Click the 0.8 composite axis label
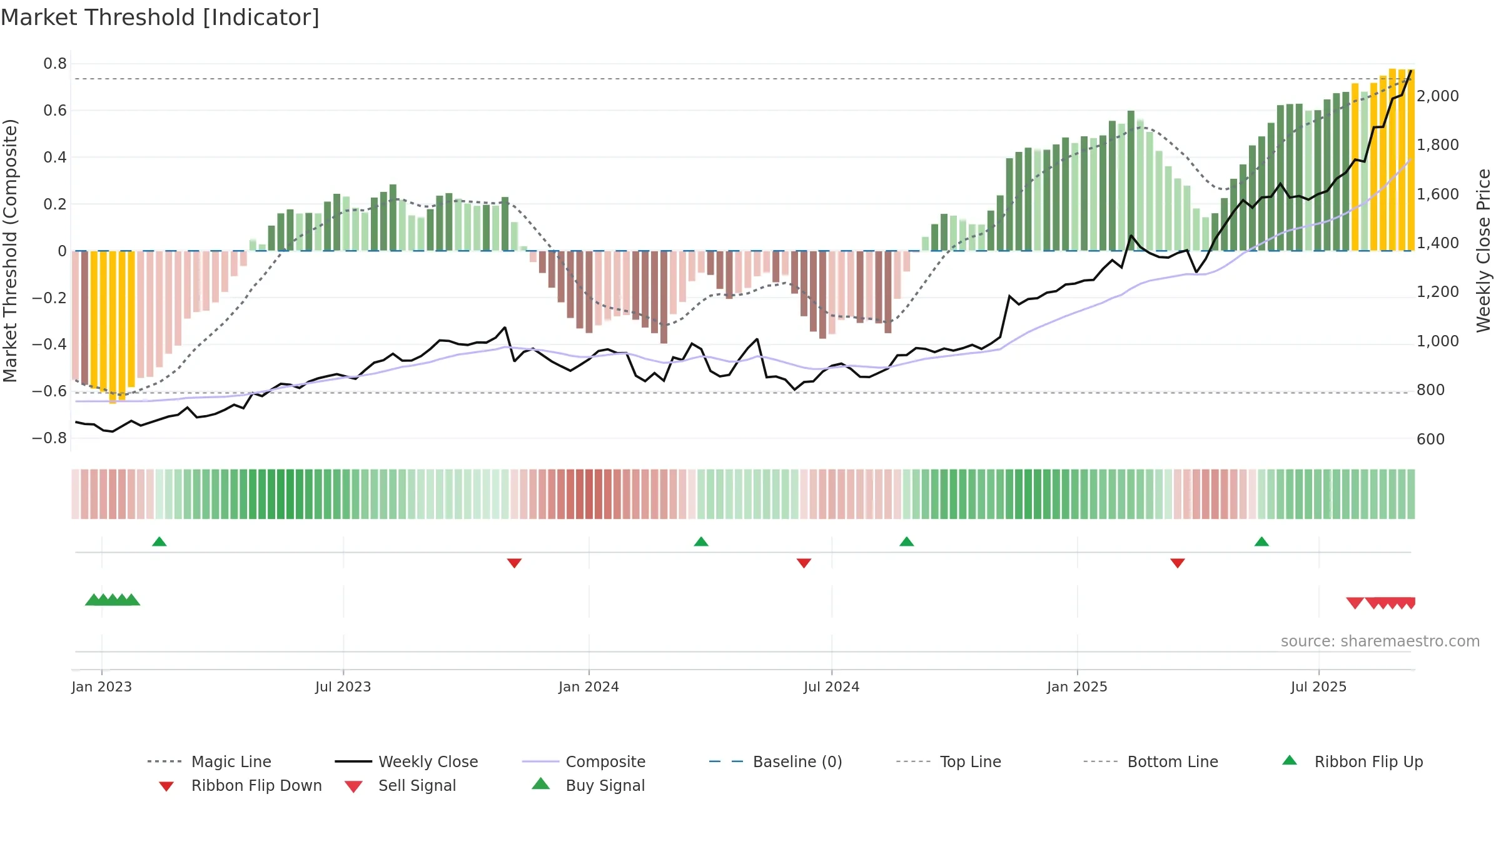 click(x=55, y=64)
